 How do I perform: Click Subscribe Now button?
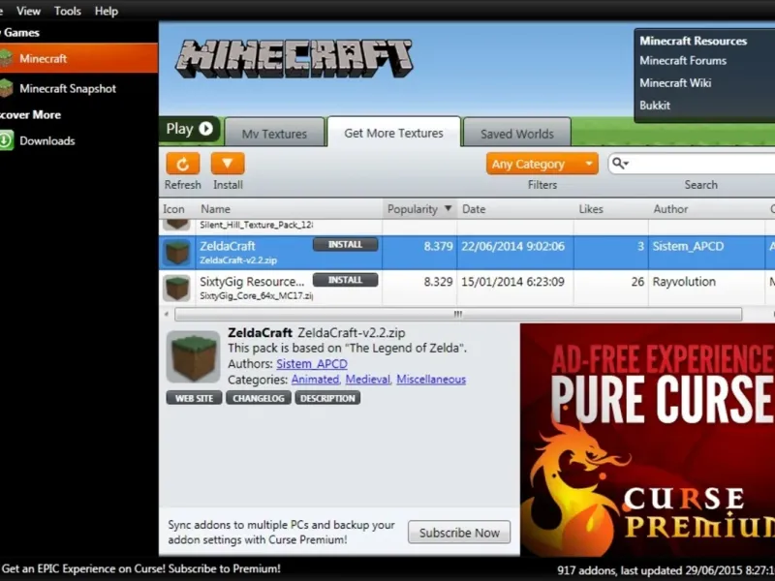click(459, 533)
